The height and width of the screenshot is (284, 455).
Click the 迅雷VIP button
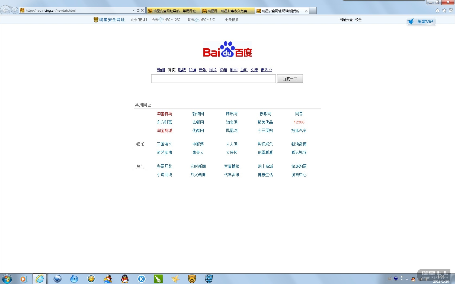pos(421,21)
